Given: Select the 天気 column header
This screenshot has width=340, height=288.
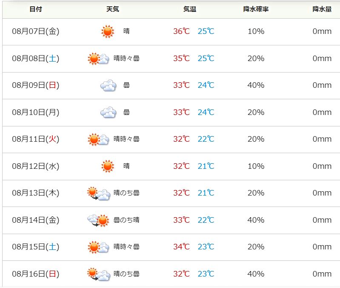Looking at the screenshot, I should [x=112, y=9].
